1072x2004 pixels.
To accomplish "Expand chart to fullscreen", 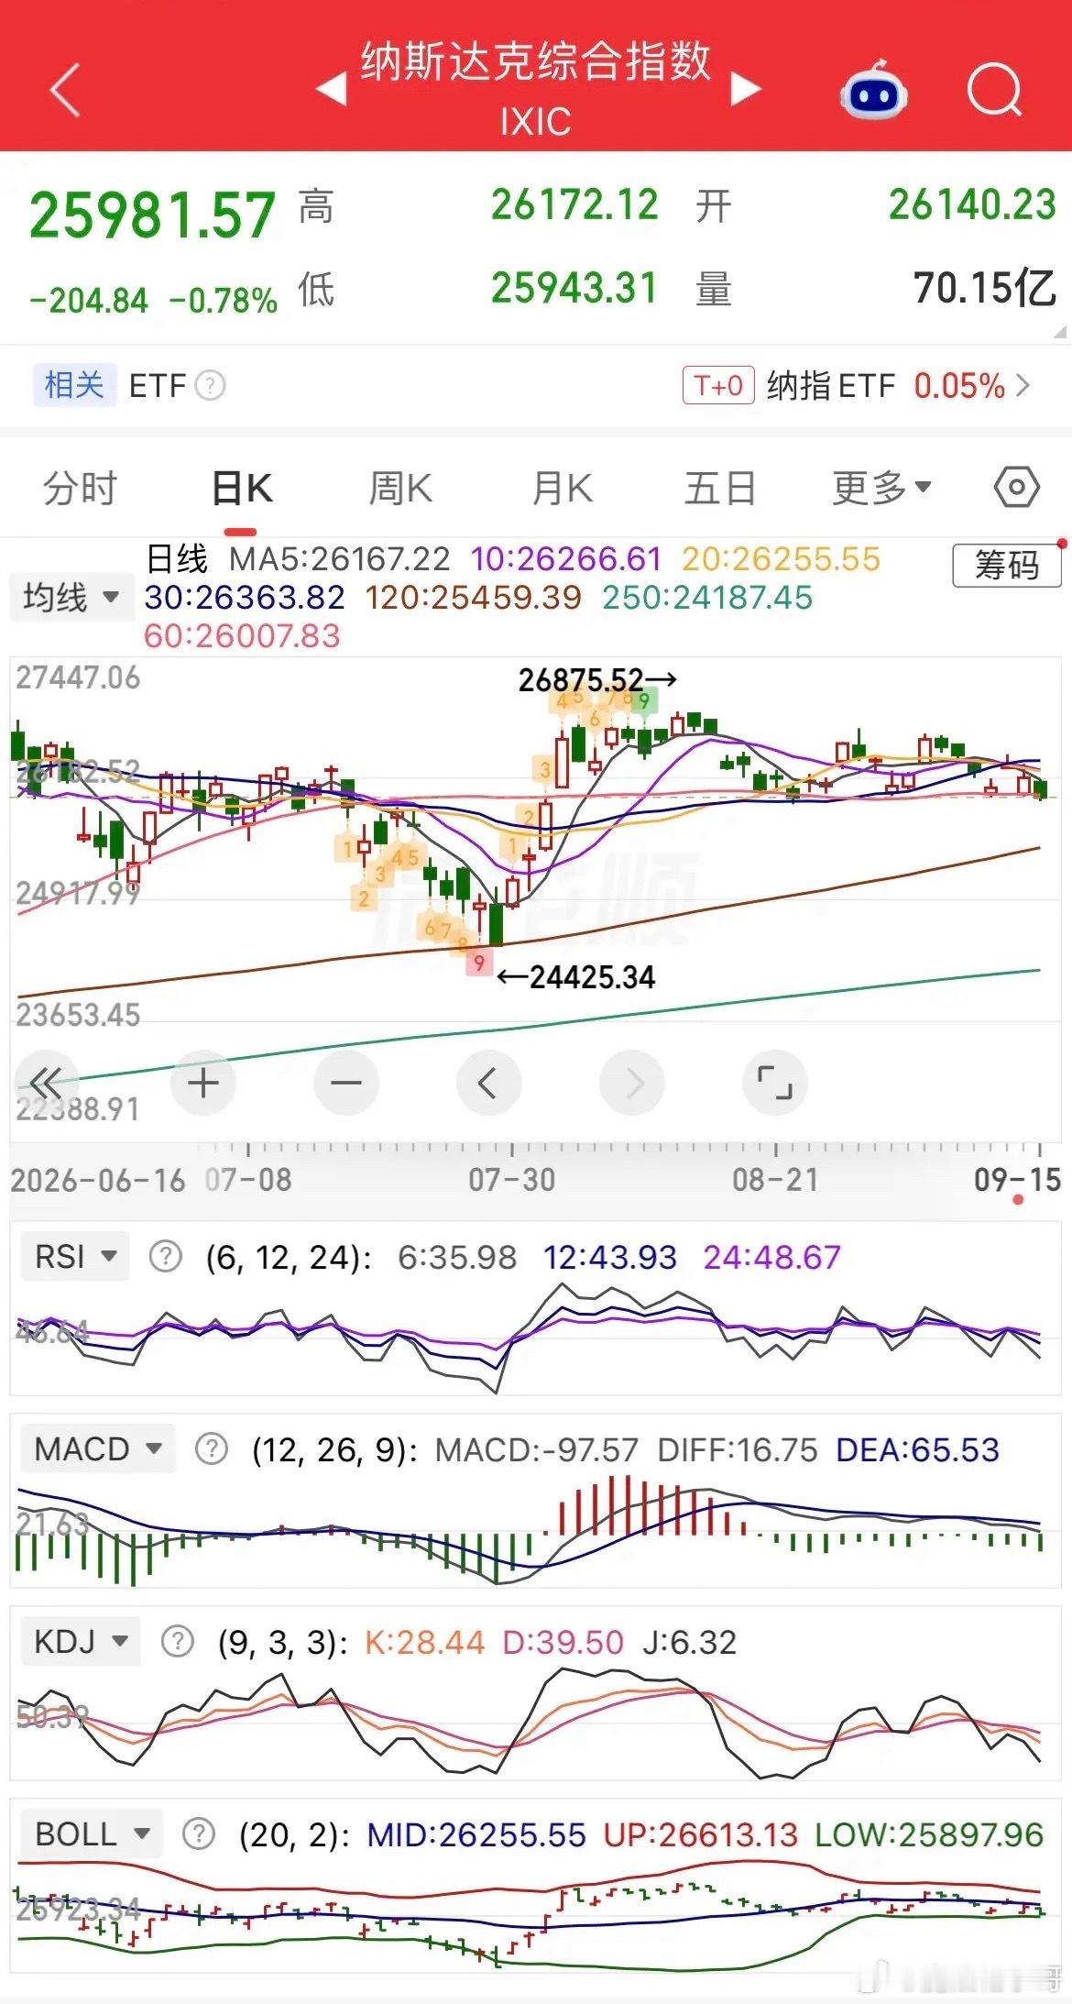I will click(x=775, y=1084).
